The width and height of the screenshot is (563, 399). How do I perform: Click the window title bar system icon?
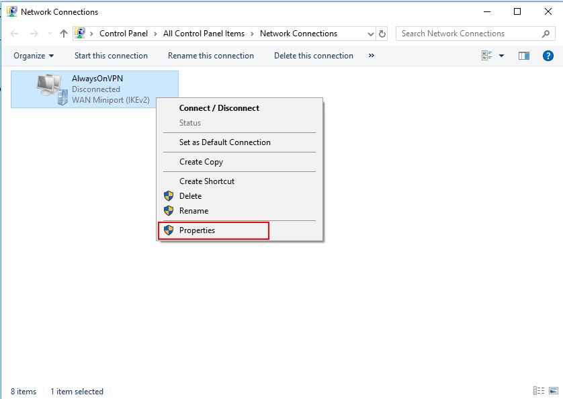pyautogui.click(x=12, y=11)
